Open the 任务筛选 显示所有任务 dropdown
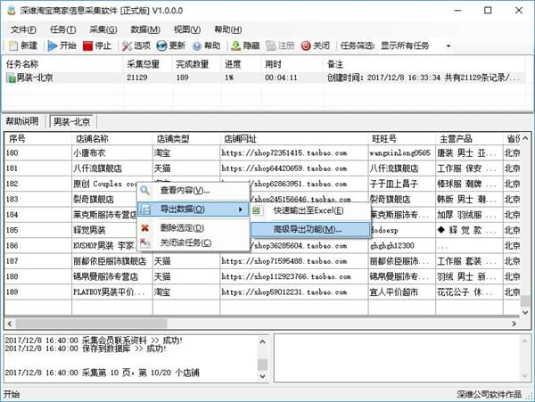This screenshot has width=535, height=402. click(449, 45)
